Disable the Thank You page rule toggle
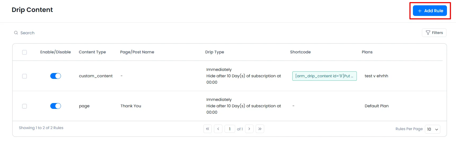Image resolution: width=456 pixels, height=145 pixels. tap(56, 106)
